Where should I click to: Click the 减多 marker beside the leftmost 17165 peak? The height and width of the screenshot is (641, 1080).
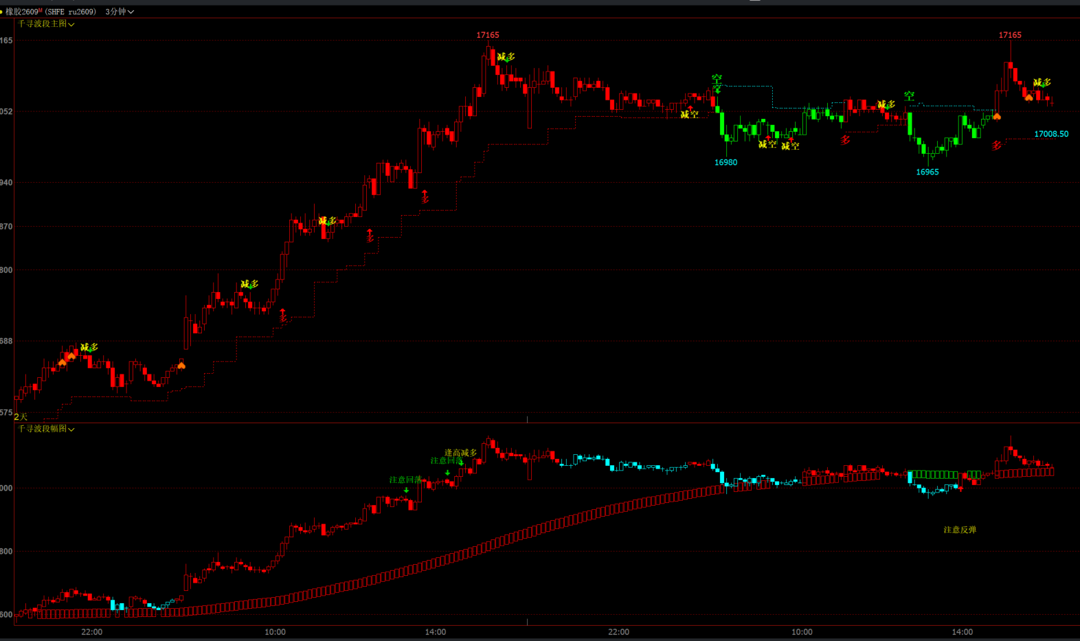pos(506,57)
